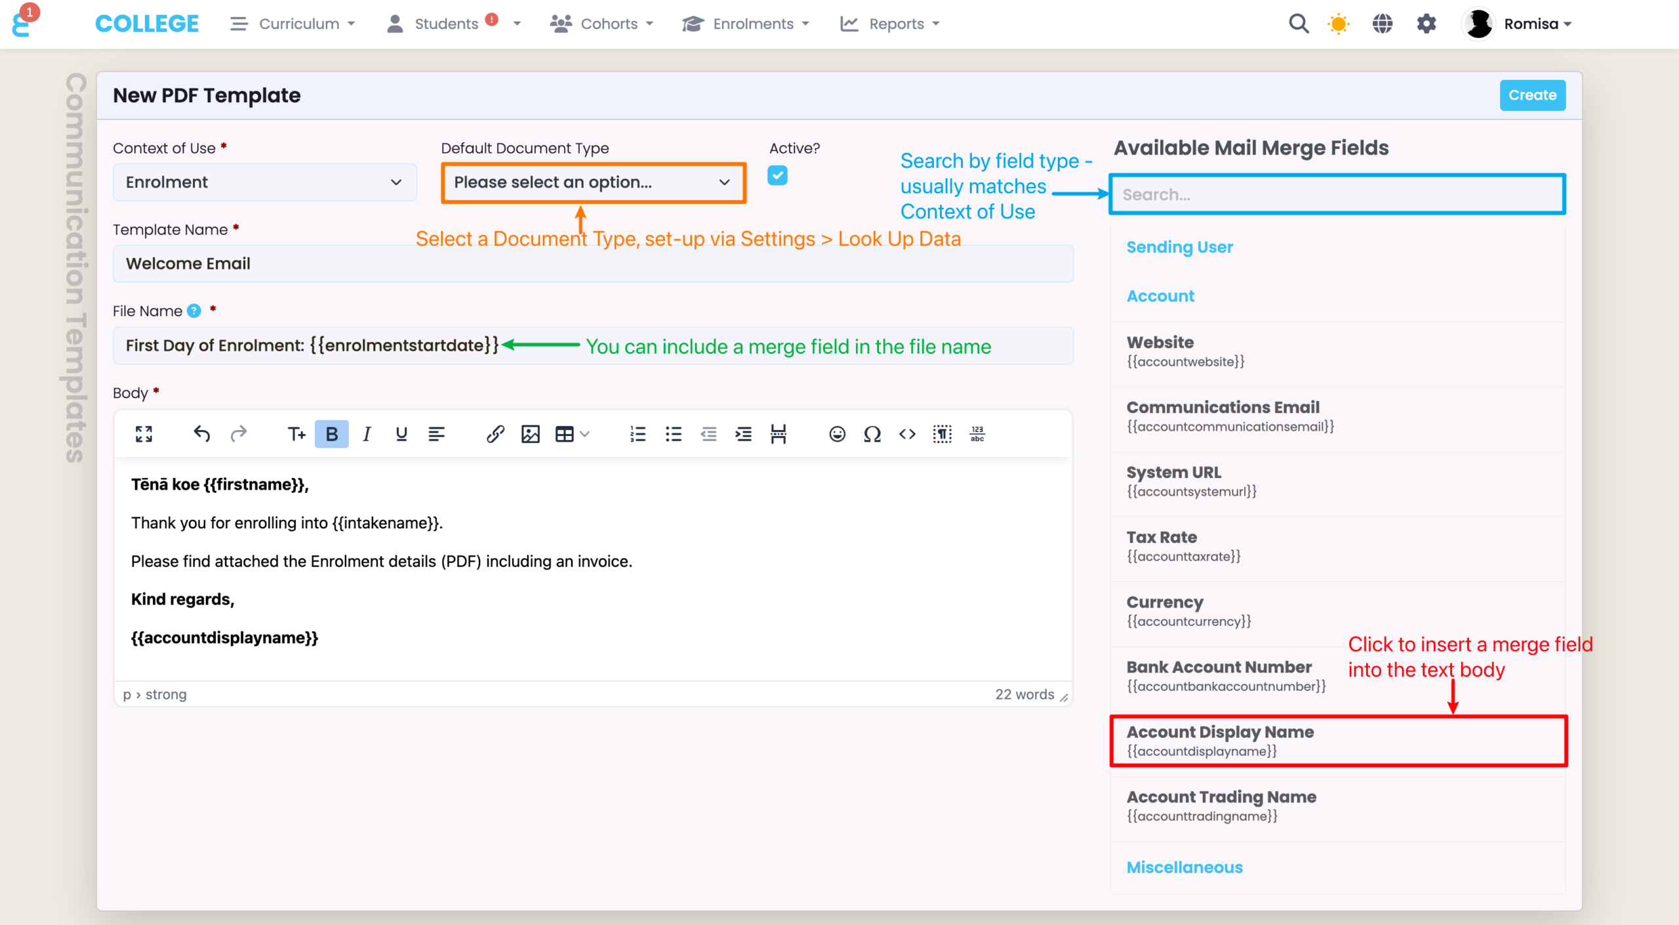Open source code view icon
This screenshot has height=925, width=1679.
point(907,434)
